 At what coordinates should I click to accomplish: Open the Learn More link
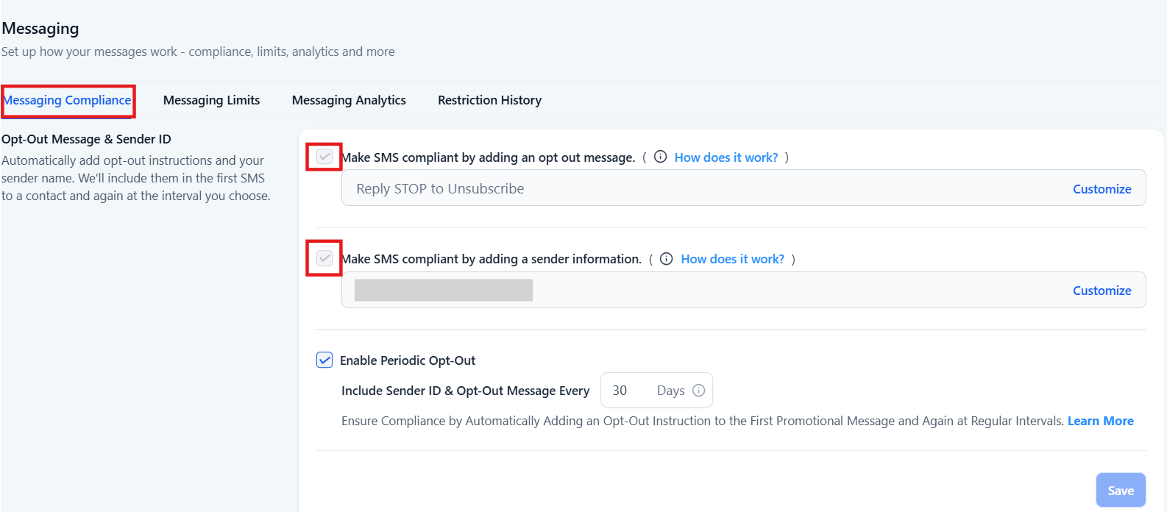(1100, 421)
